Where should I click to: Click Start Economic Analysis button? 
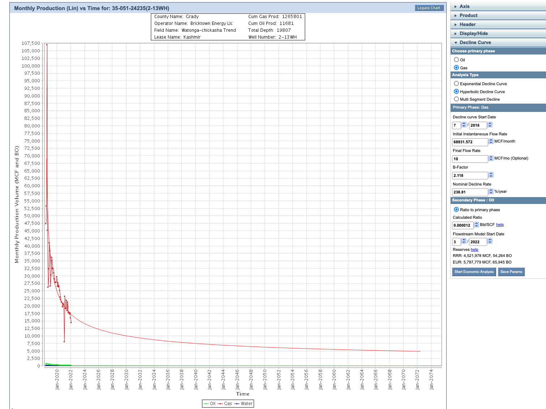pos(474,272)
